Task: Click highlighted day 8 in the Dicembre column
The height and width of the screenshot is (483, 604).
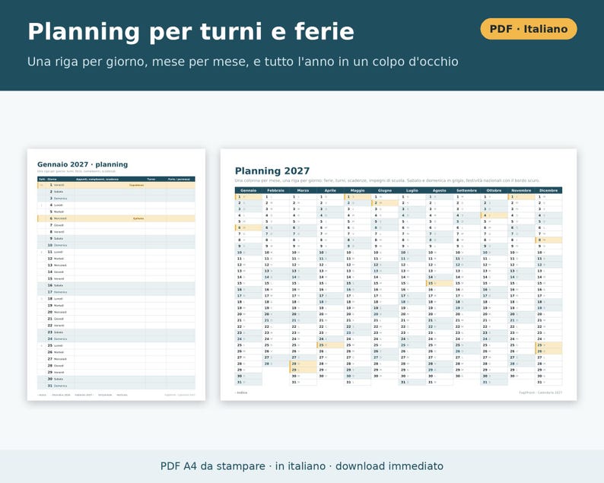Action: [x=548, y=240]
